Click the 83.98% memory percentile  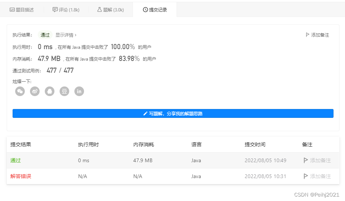pyautogui.click(x=129, y=58)
